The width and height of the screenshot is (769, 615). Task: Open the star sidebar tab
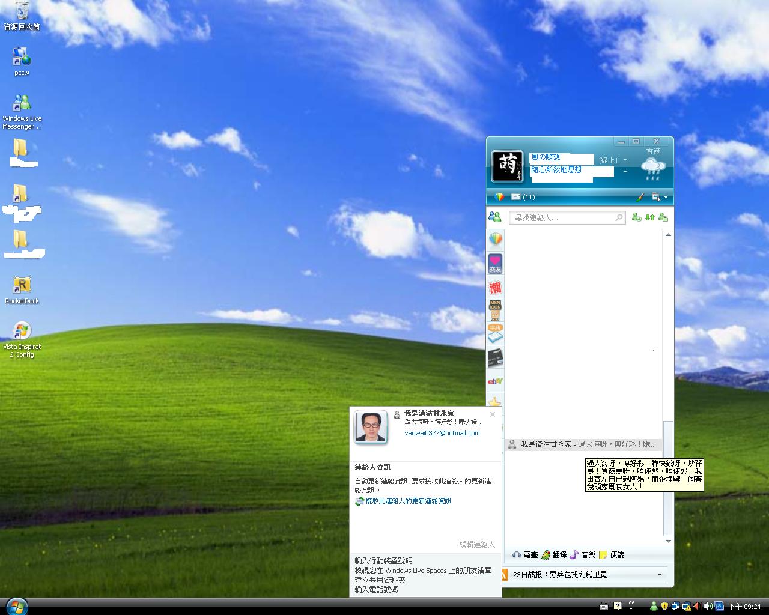click(x=494, y=401)
